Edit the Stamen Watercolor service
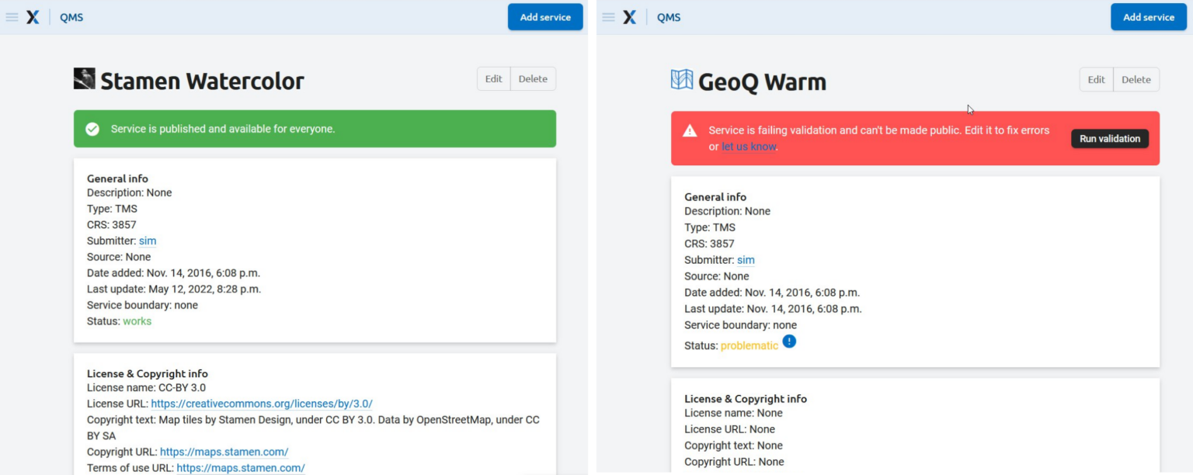 pos(494,79)
